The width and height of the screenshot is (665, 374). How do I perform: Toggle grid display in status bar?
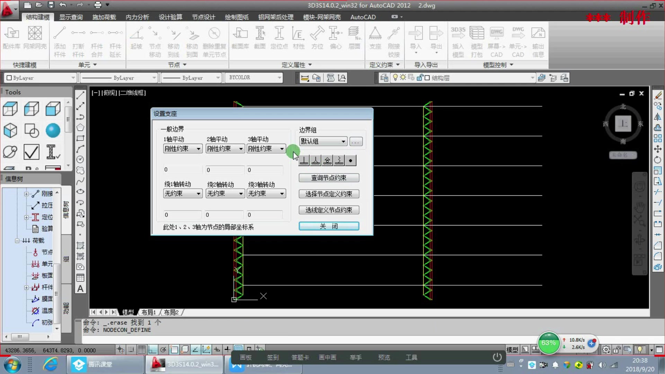142,349
